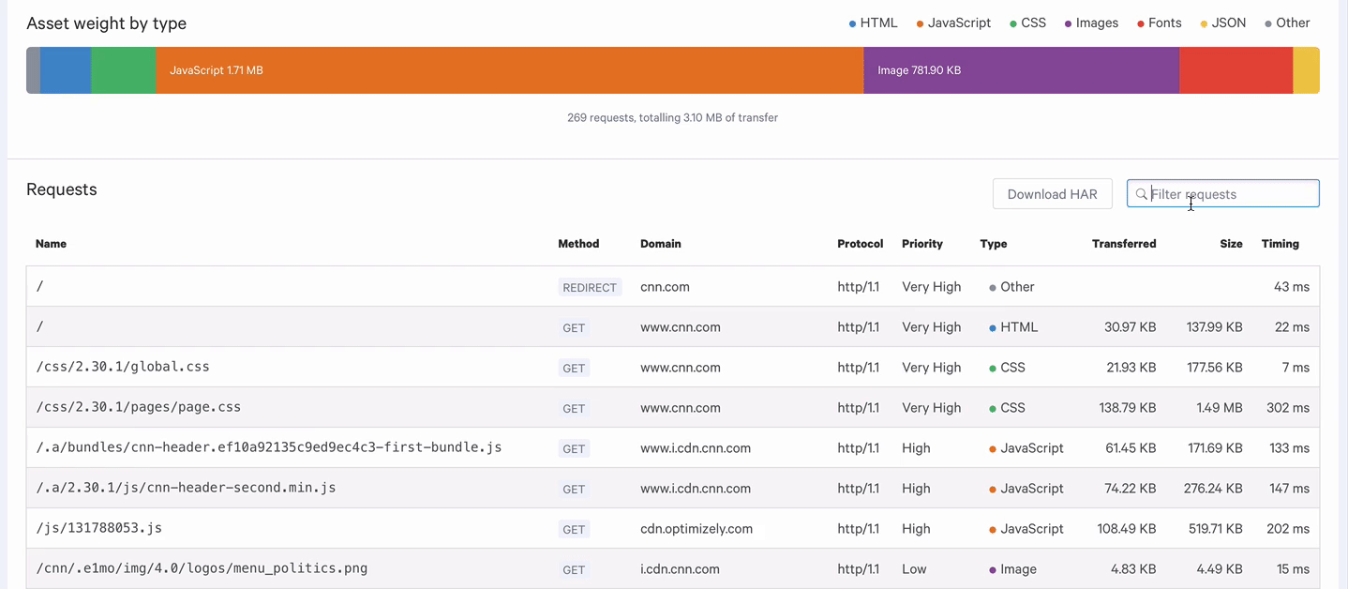1348x589 pixels.
Task: Focus the Filter requests input field
Action: pos(1222,194)
